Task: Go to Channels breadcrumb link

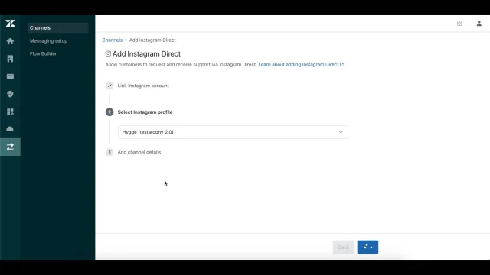Action: (113, 40)
